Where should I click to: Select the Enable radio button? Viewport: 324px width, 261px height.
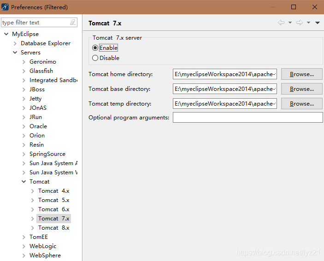coord(95,48)
